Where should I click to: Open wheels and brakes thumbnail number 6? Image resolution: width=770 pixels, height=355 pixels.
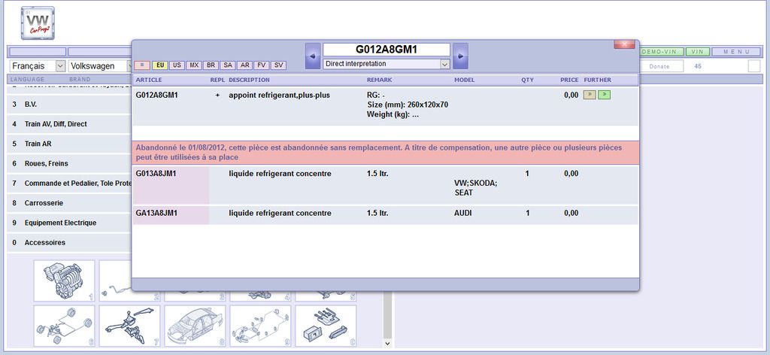(65, 326)
